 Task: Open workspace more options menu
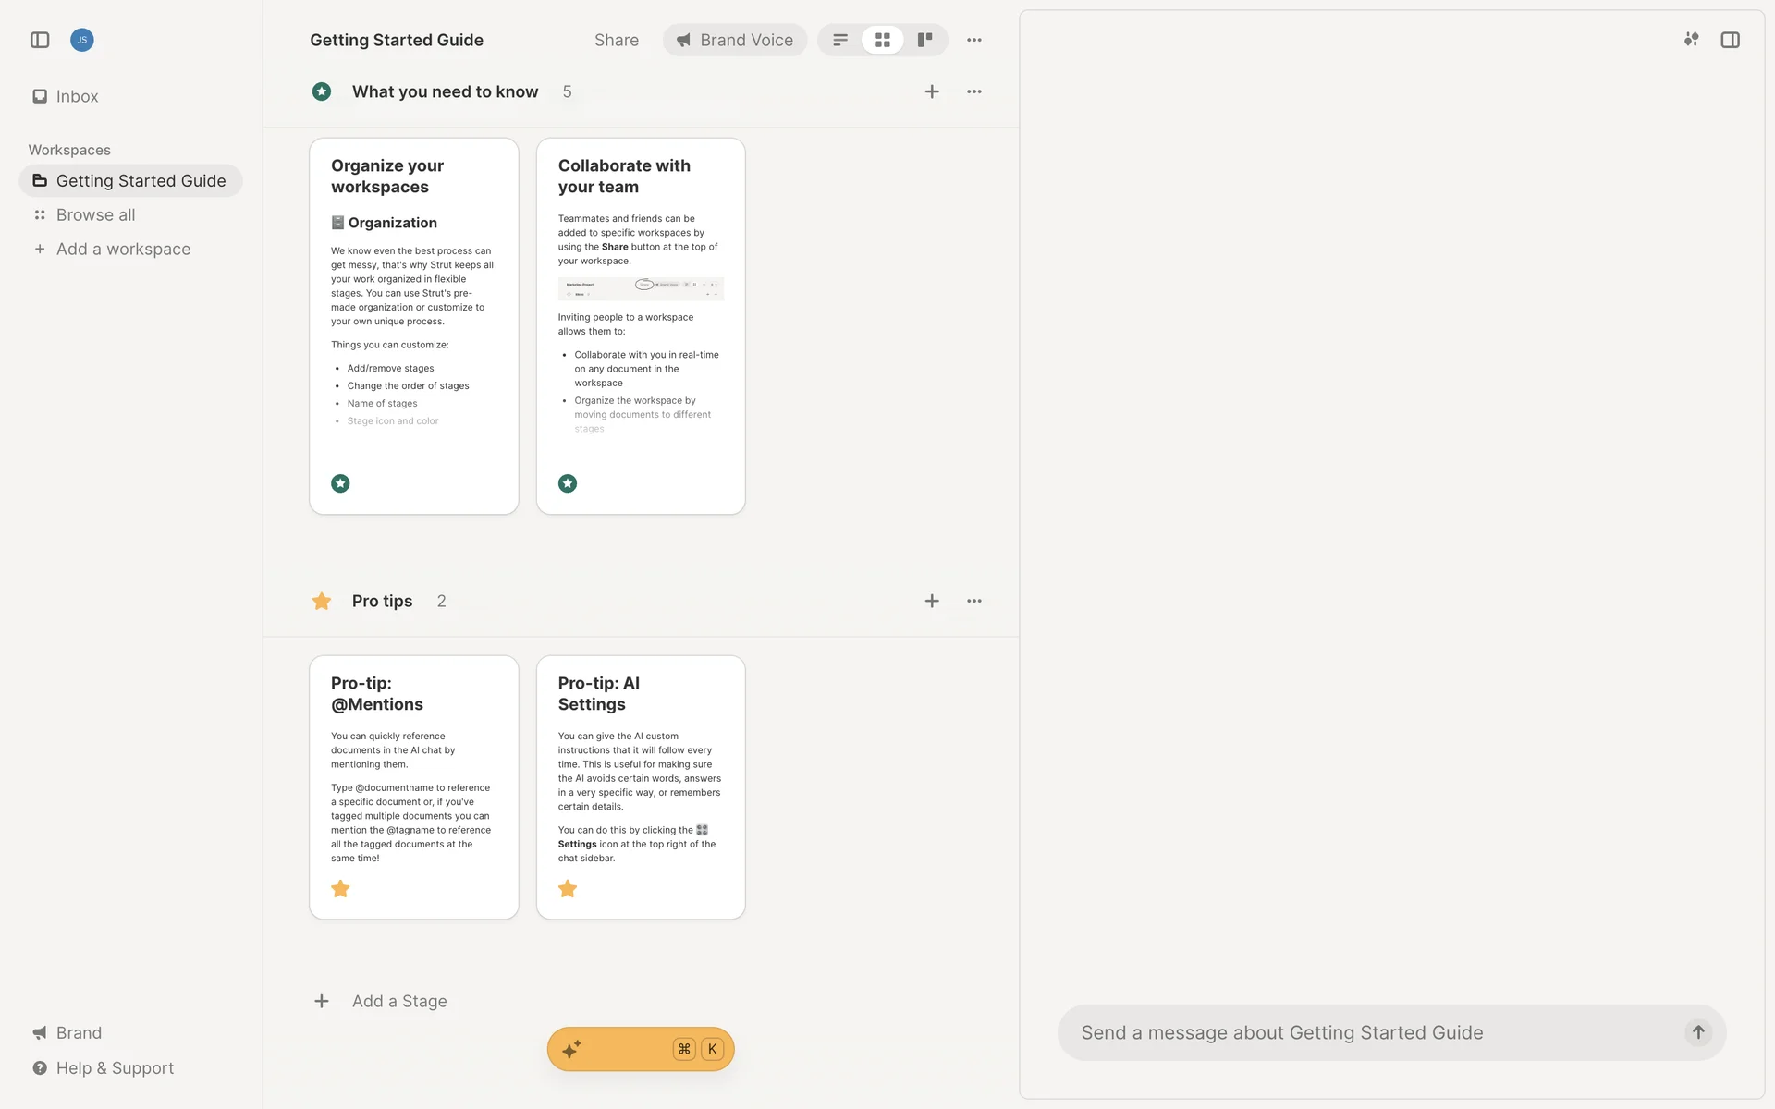point(974,40)
